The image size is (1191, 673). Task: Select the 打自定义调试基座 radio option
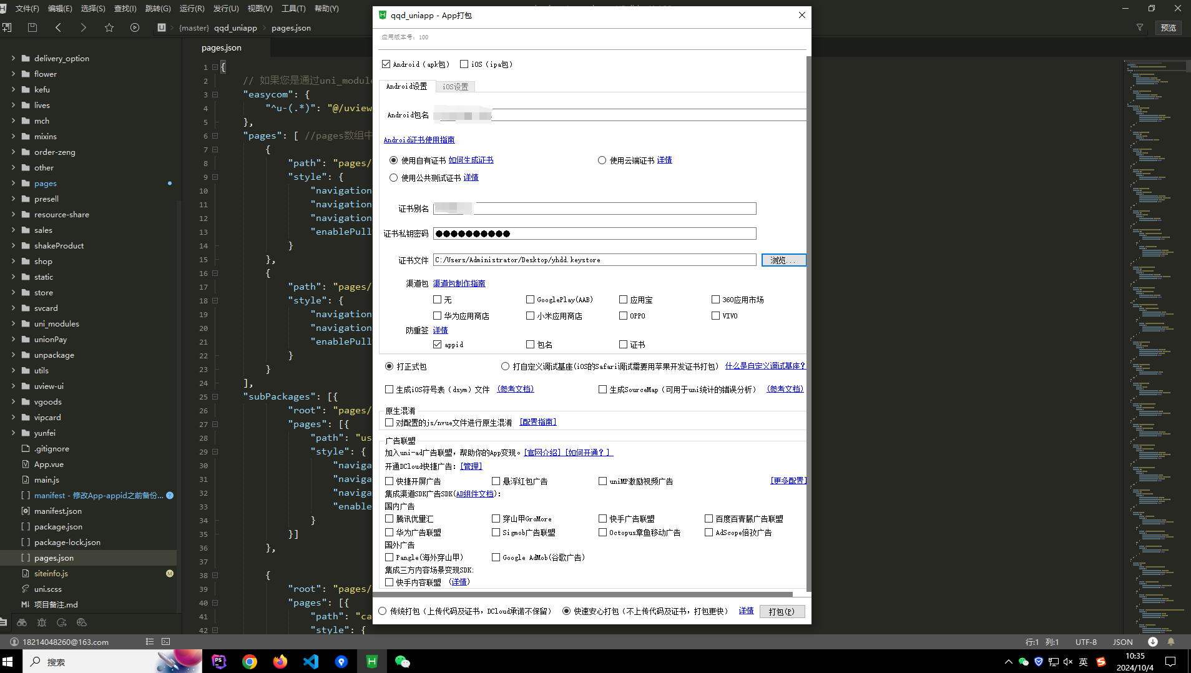[505, 366]
